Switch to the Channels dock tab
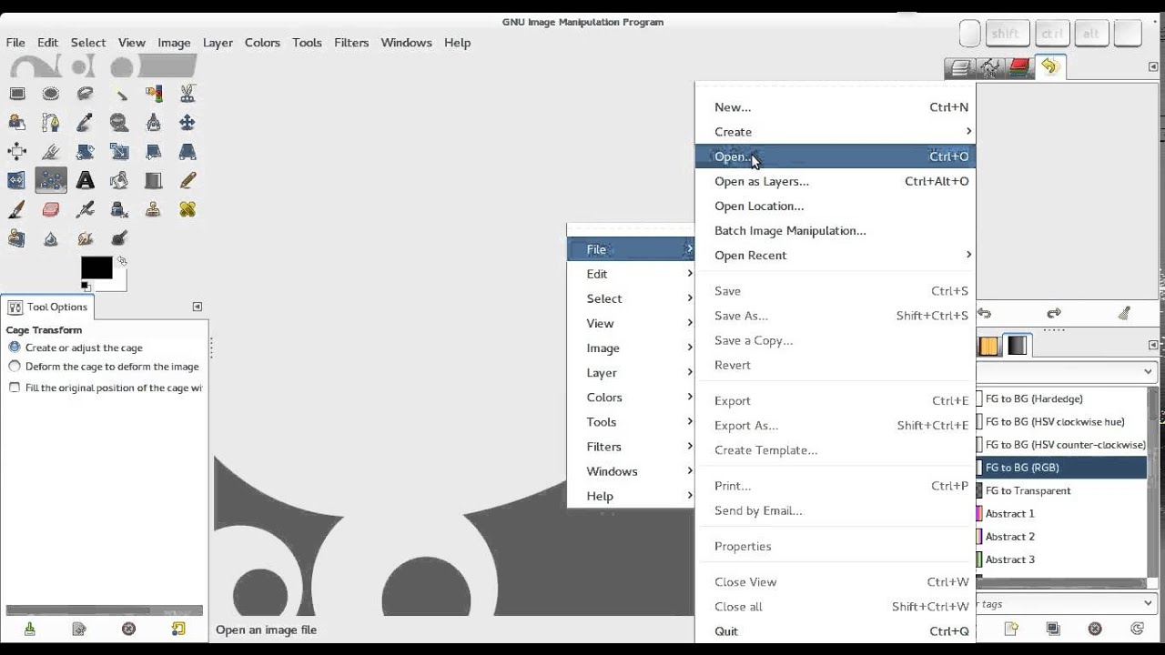The image size is (1165, 655). click(x=1019, y=67)
